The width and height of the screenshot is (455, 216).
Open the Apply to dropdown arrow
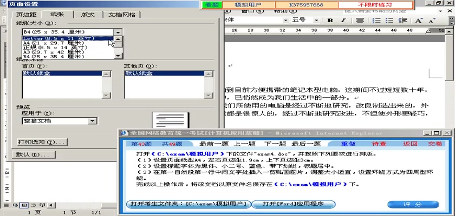pos(93,121)
